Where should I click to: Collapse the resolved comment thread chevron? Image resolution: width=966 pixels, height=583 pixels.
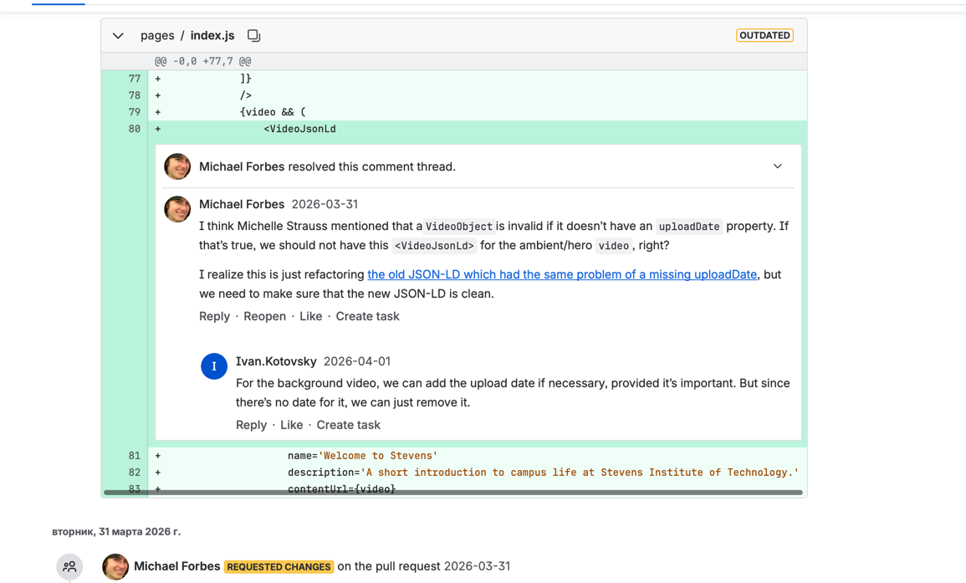tap(777, 166)
